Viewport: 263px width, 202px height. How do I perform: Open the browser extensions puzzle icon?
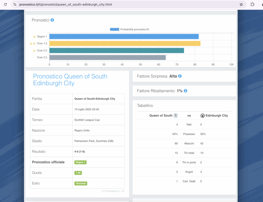pos(252,5)
